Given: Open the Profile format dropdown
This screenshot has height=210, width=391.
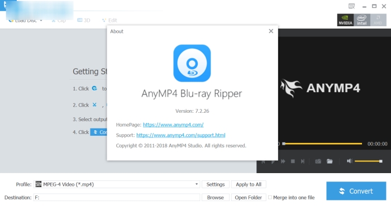Looking at the screenshot, I should (x=197, y=184).
